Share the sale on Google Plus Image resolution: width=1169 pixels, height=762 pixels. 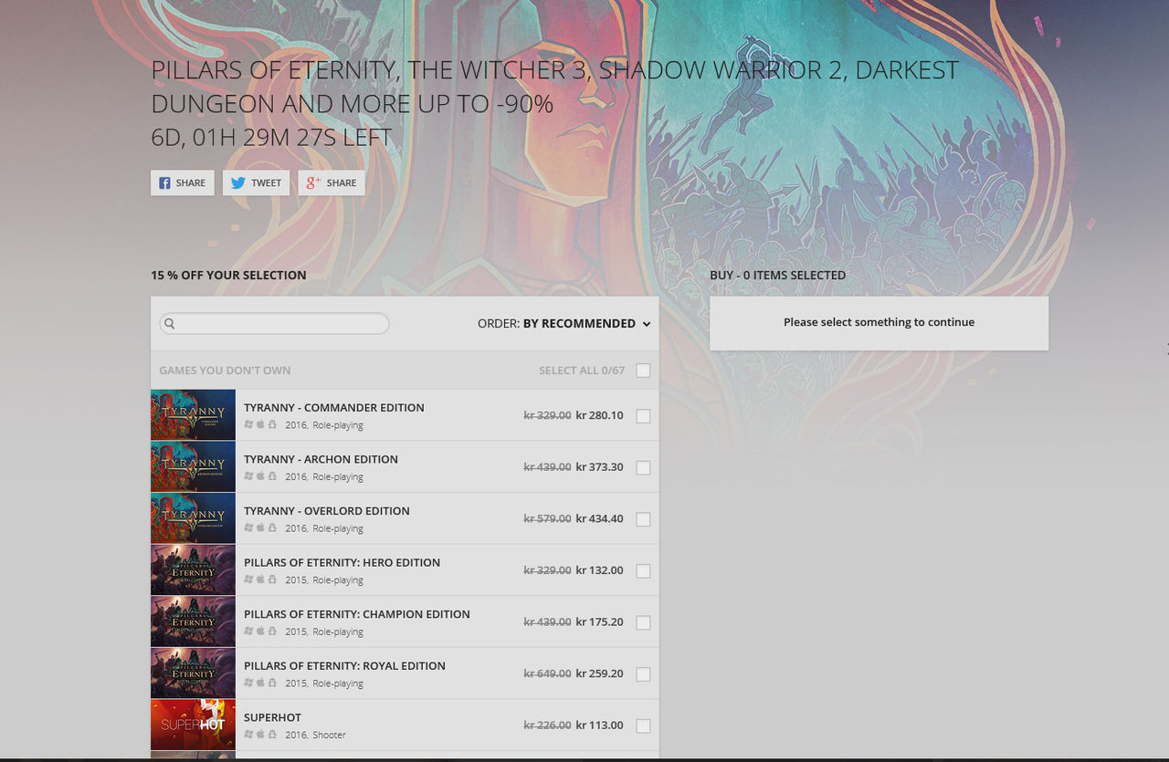[332, 183]
